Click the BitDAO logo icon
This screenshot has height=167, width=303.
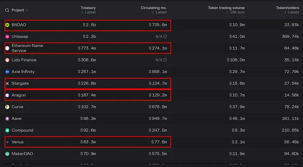tap(7, 25)
